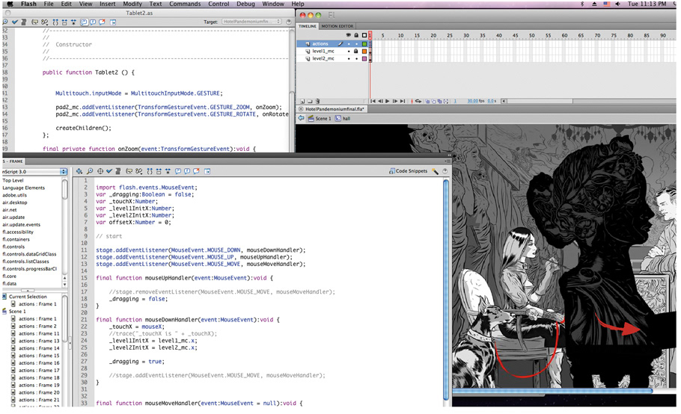The width and height of the screenshot is (681, 414).
Task: Collapse selection in Actions panel toolbar
Action: [159, 171]
